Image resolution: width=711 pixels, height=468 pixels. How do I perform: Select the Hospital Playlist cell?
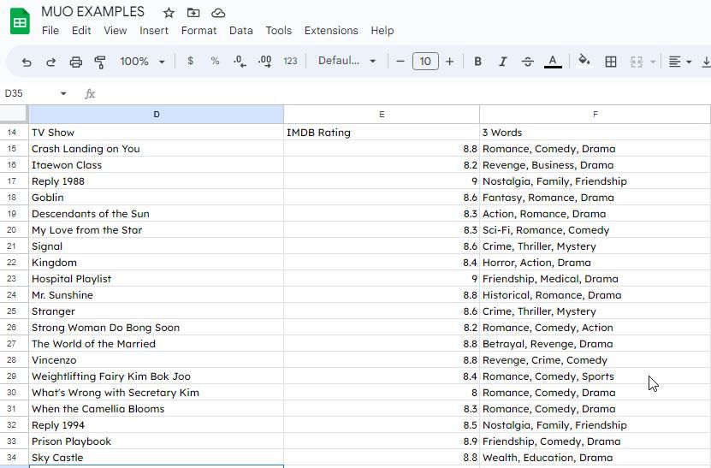157,279
